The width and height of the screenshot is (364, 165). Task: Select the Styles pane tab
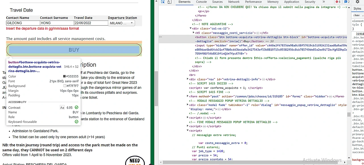pos(357,9)
